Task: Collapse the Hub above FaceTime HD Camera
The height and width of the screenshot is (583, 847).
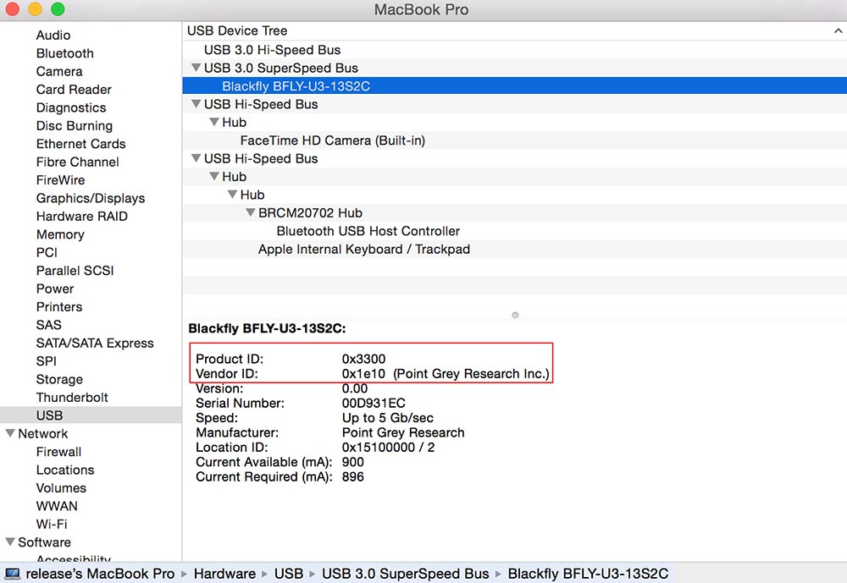Action: pyautogui.click(x=214, y=123)
